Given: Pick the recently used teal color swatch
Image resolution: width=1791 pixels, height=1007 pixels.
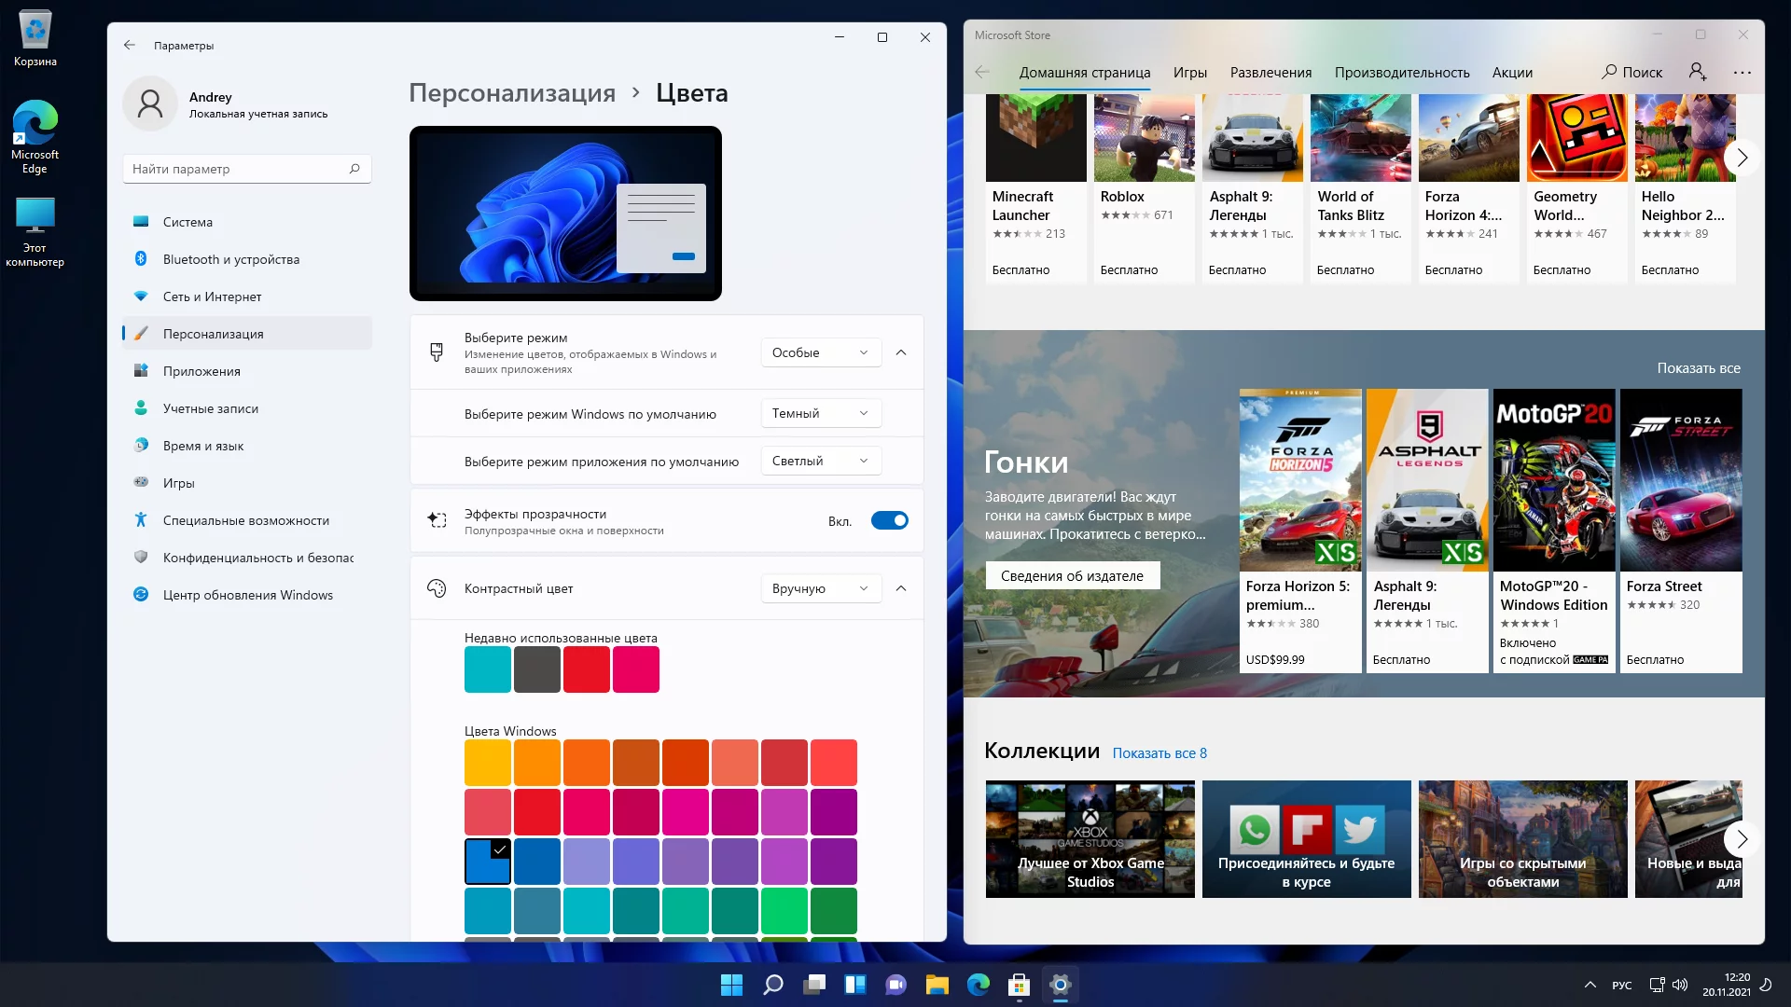Looking at the screenshot, I should (x=487, y=669).
